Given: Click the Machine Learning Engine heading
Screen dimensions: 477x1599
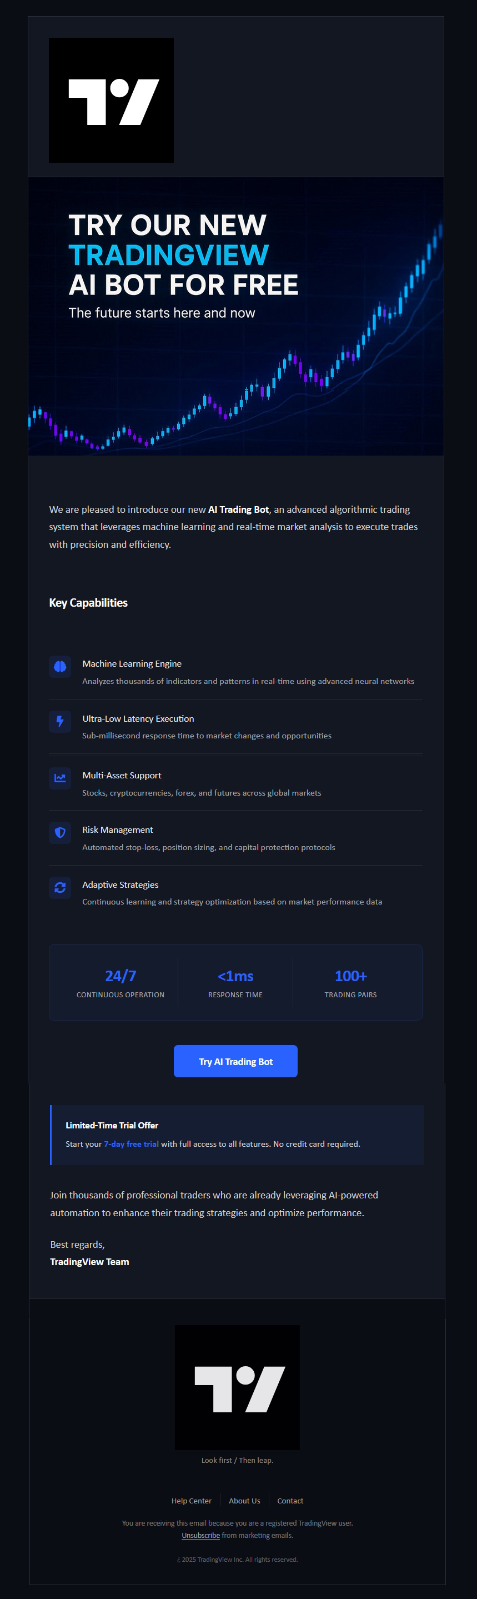Looking at the screenshot, I should tap(132, 663).
